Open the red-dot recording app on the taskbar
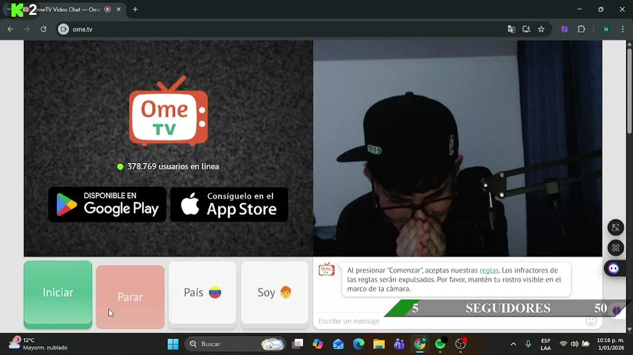The image size is (633, 355). tap(460, 344)
